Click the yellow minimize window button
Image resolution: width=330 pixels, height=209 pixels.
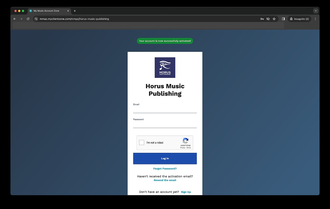19,11
